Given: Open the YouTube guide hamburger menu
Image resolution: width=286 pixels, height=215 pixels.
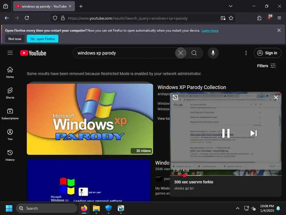Looking at the screenshot, I should pyautogui.click(x=10, y=53).
